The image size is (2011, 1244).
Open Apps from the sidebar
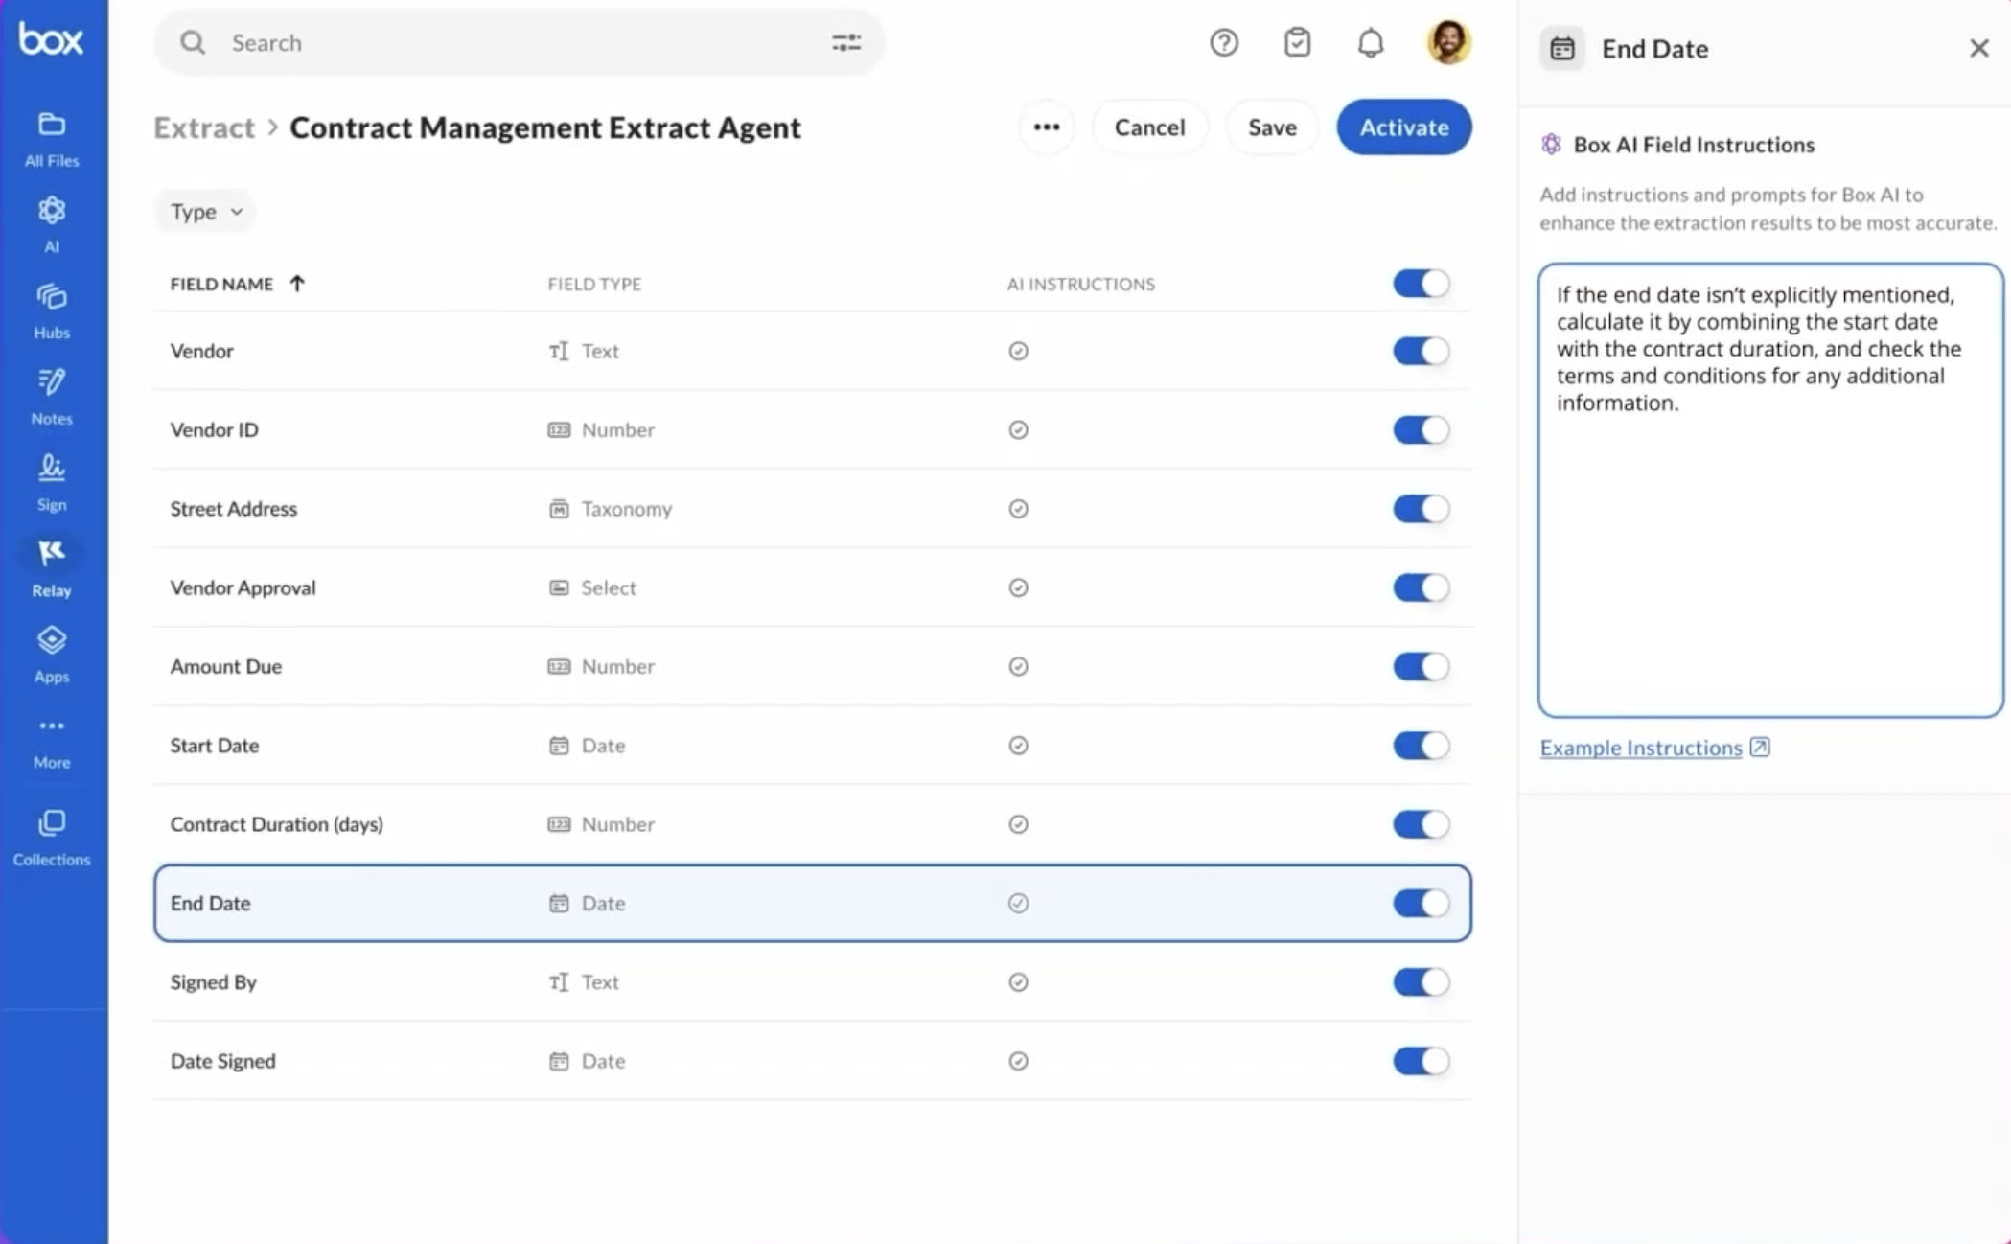pos(52,655)
